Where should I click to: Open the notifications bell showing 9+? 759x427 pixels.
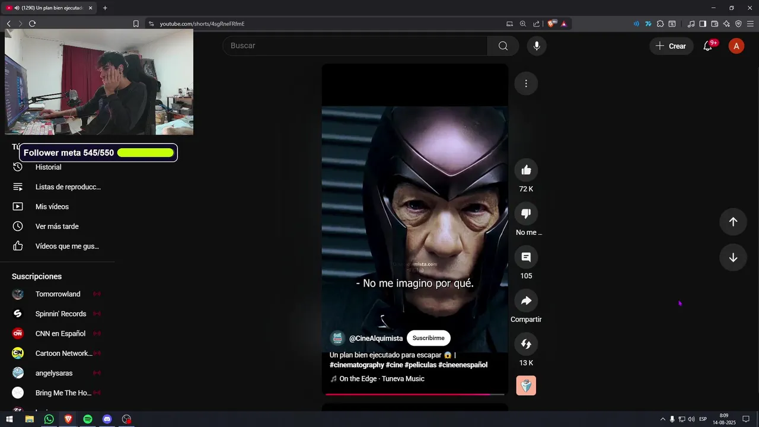[x=708, y=46]
